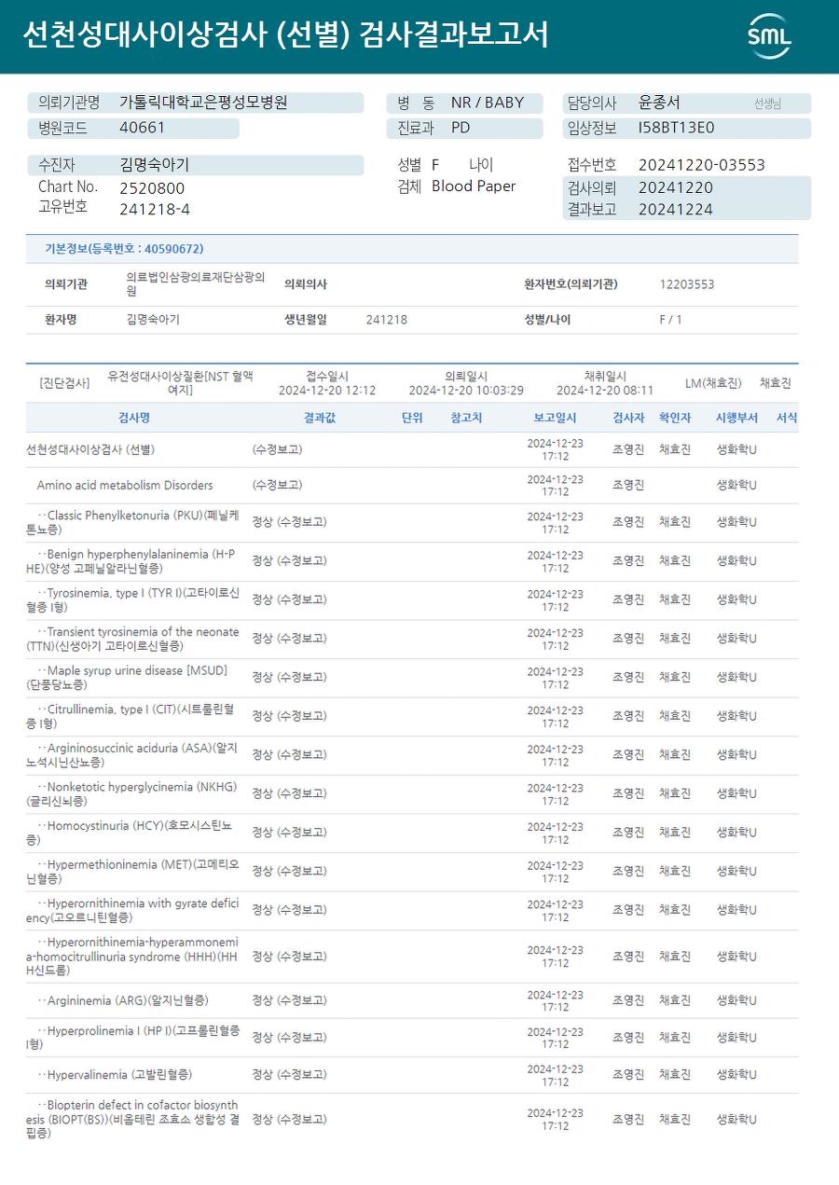The width and height of the screenshot is (839, 1185).
Task: Click sex/age value F / 1
Action: [x=670, y=320]
